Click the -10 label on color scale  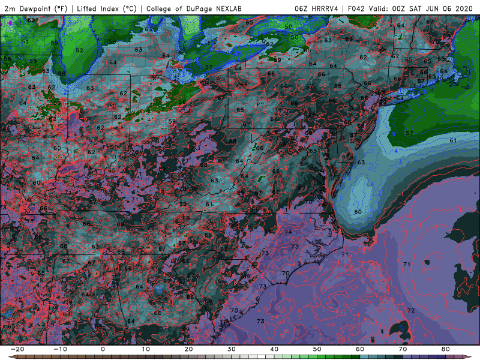[60, 349]
